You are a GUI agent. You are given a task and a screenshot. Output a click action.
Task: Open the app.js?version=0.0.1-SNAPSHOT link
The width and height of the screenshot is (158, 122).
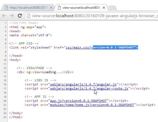[78, 101]
